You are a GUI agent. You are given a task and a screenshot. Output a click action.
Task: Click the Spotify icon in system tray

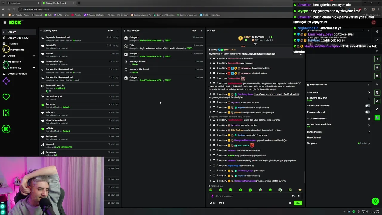pyautogui.click(x=354, y=211)
